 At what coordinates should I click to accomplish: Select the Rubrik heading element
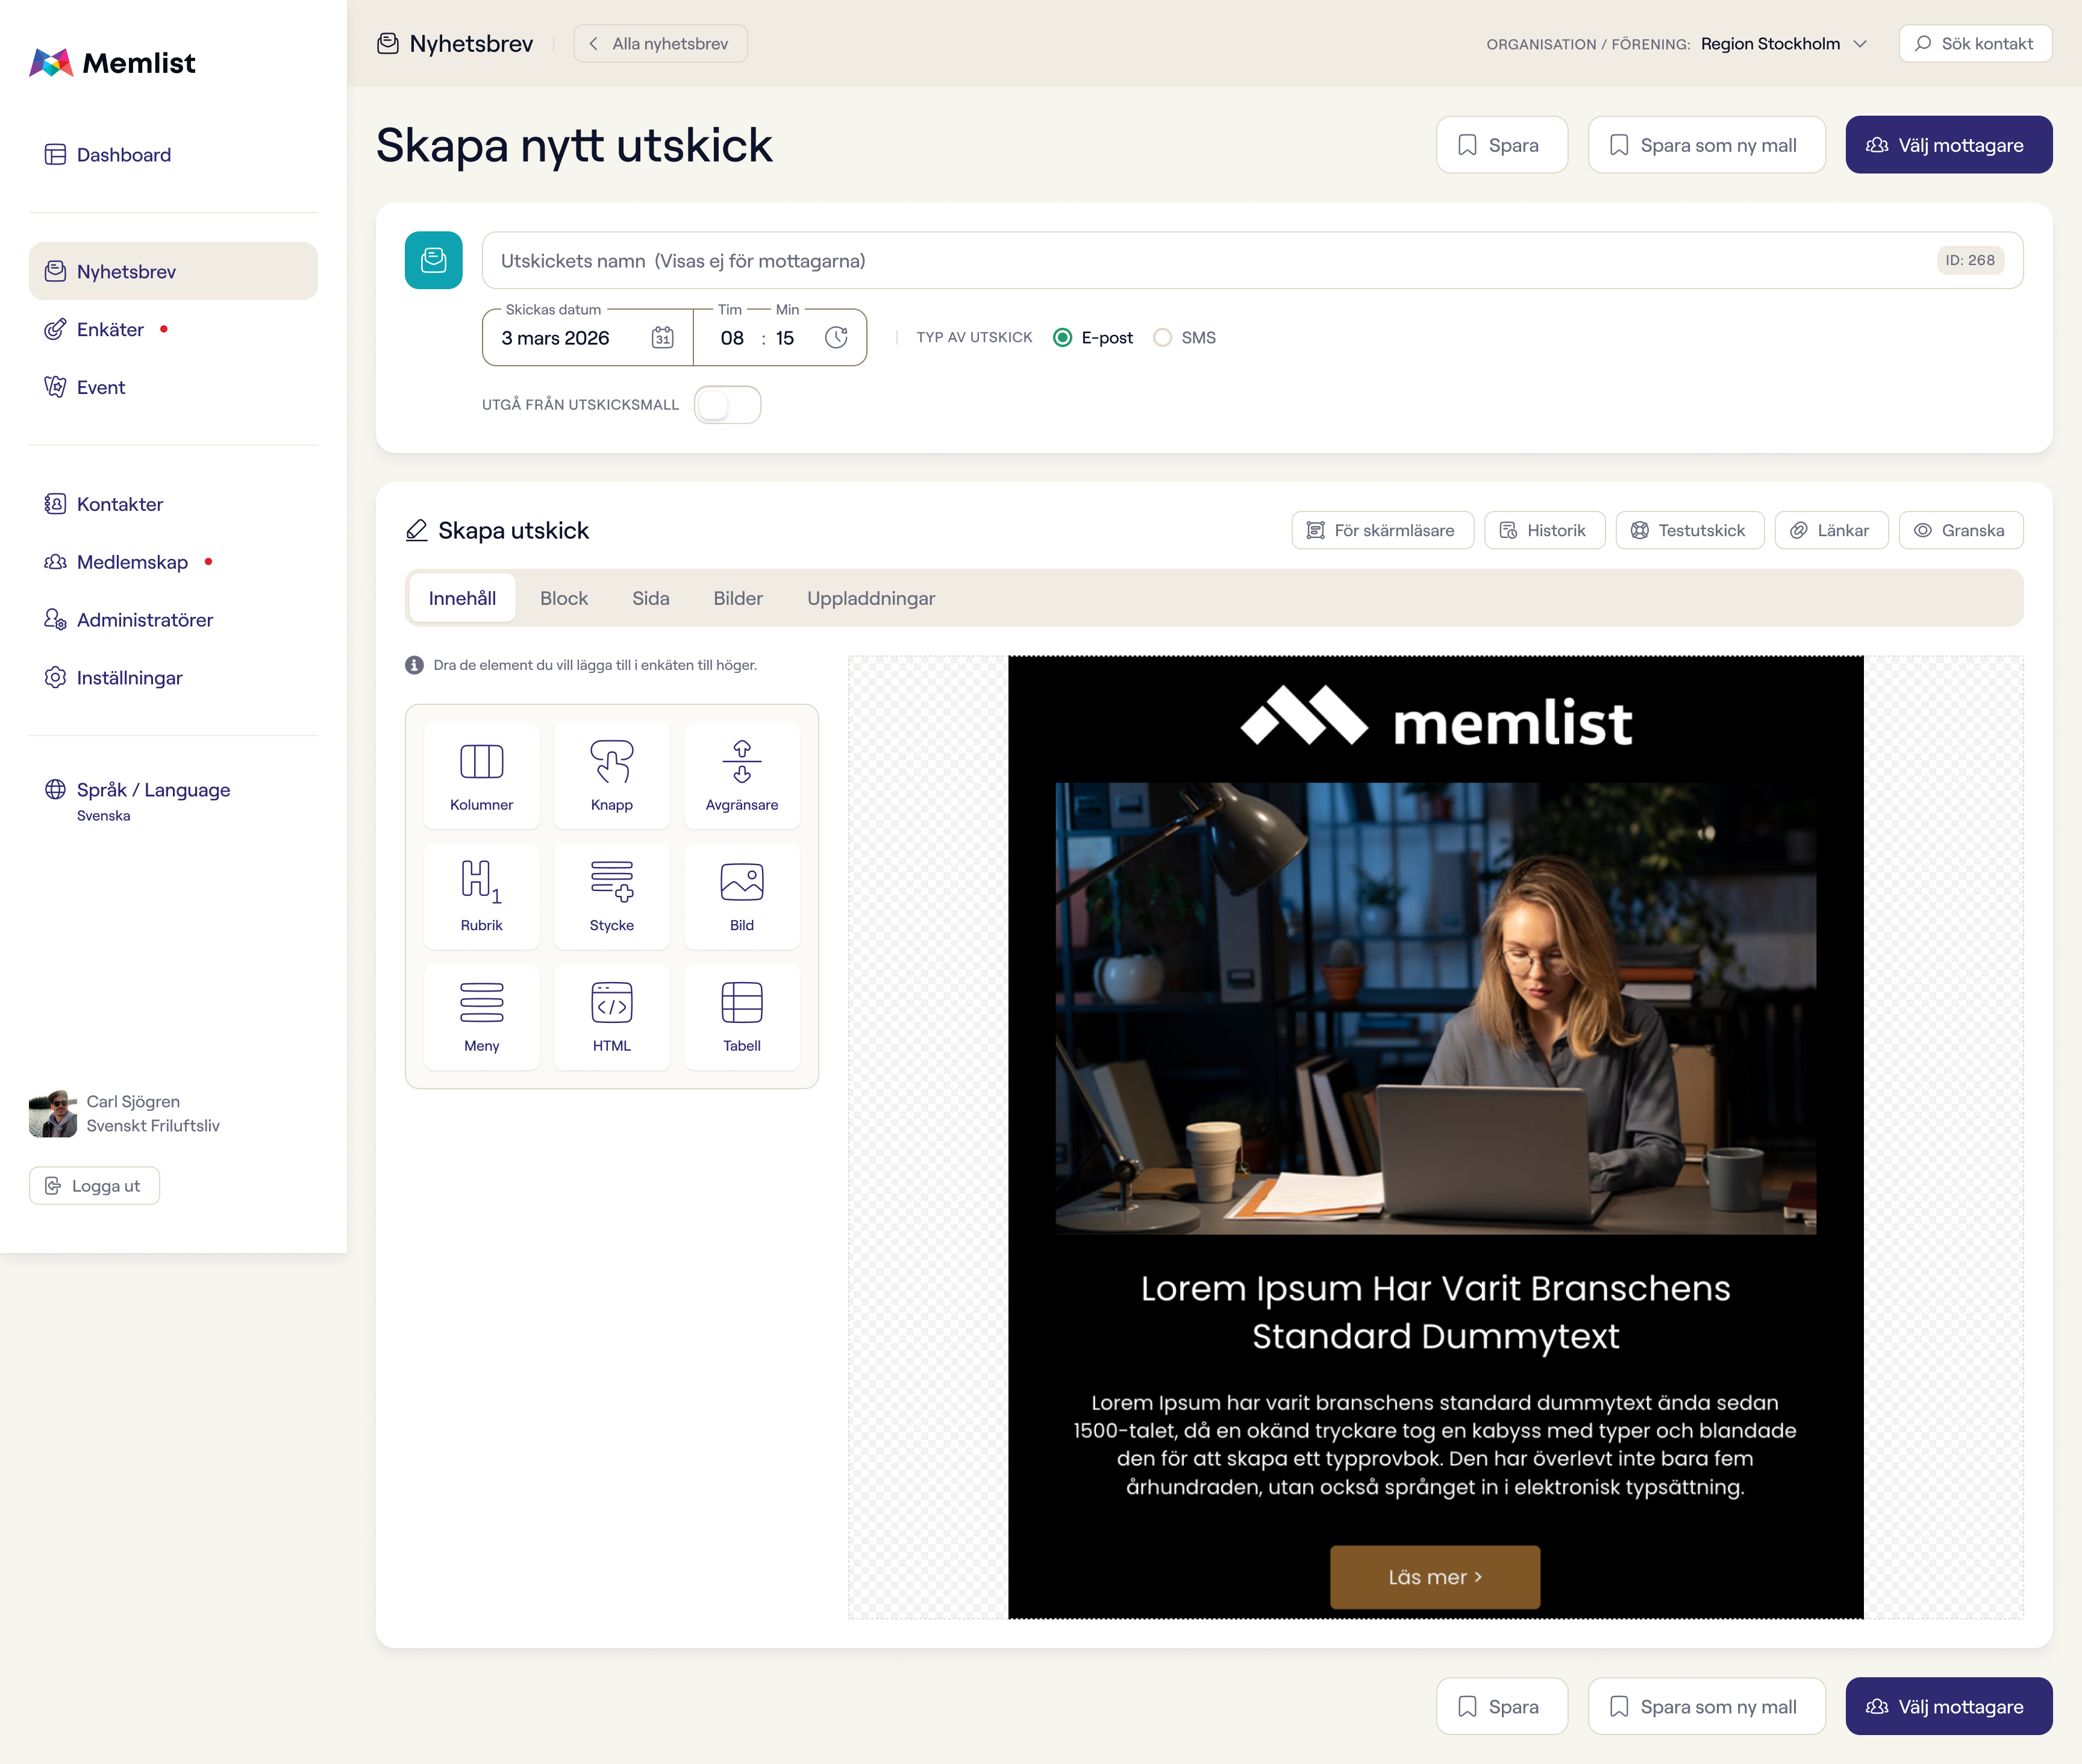(x=481, y=896)
